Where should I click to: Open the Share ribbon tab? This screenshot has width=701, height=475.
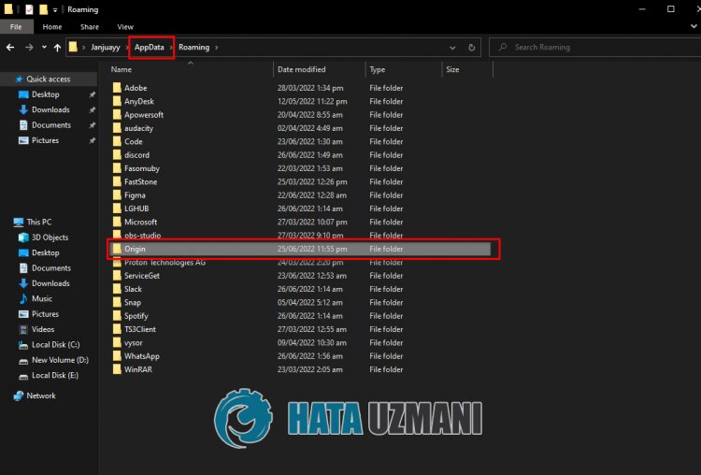pyautogui.click(x=89, y=27)
